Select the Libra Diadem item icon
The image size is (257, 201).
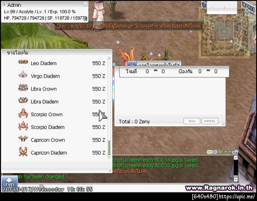(x=23, y=100)
